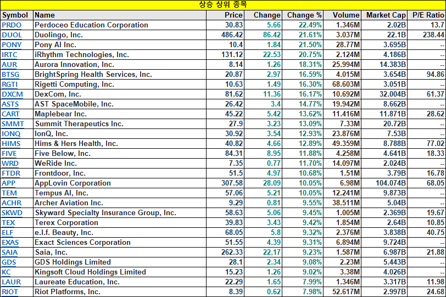Open the SAIA ticker link
The width and height of the screenshot is (446, 297).
10,252
